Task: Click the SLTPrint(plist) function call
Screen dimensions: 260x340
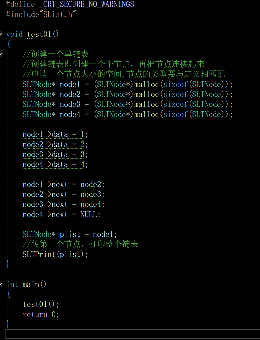Action: pos(55,254)
